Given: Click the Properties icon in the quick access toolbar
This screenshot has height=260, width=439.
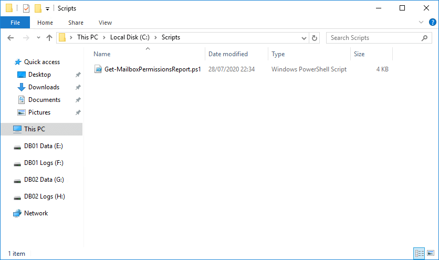Looking at the screenshot, I should (x=26, y=8).
